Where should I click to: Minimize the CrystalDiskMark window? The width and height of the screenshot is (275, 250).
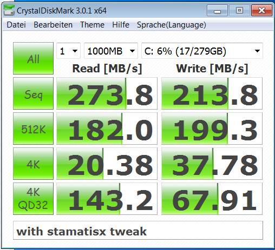point(217,10)
